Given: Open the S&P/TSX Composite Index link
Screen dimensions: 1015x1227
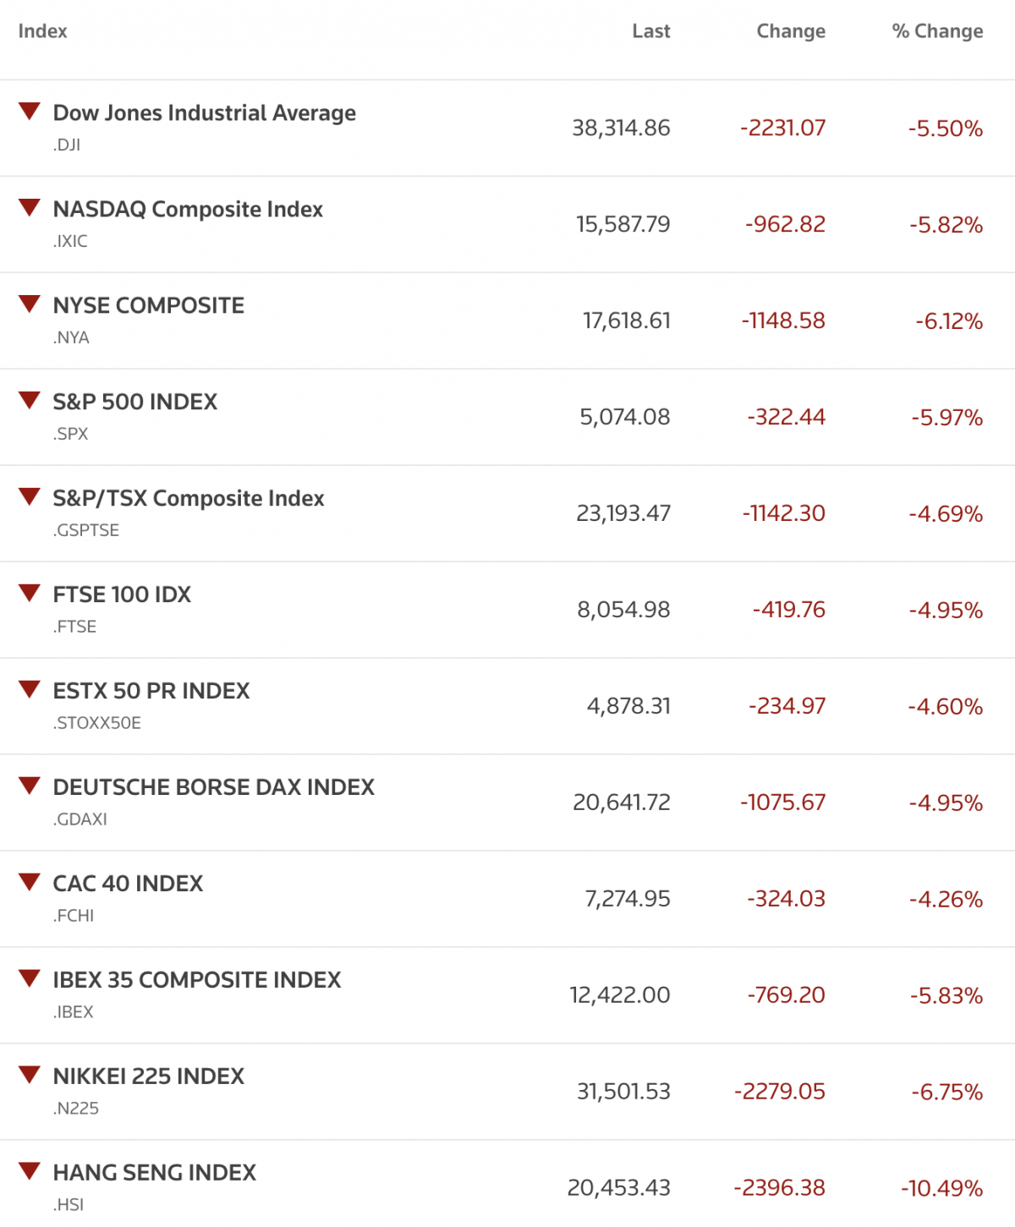Looking at the screenshot, I should pos(188,498).
